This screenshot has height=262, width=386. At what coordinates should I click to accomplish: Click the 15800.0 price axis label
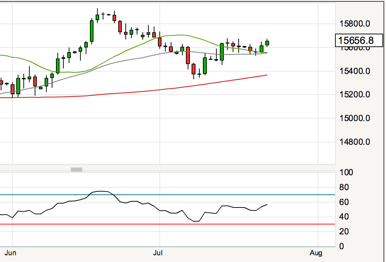355,24
